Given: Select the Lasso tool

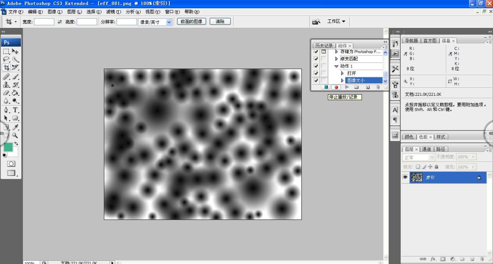Looking at the screenshot, I should pyautogui.click(x=6, y=59).
